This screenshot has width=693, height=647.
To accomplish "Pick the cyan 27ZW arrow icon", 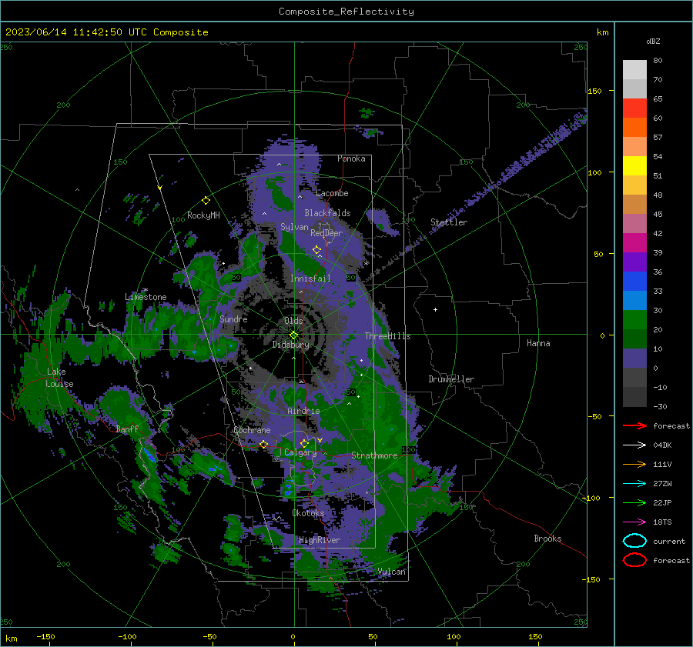I will point(634,484).
